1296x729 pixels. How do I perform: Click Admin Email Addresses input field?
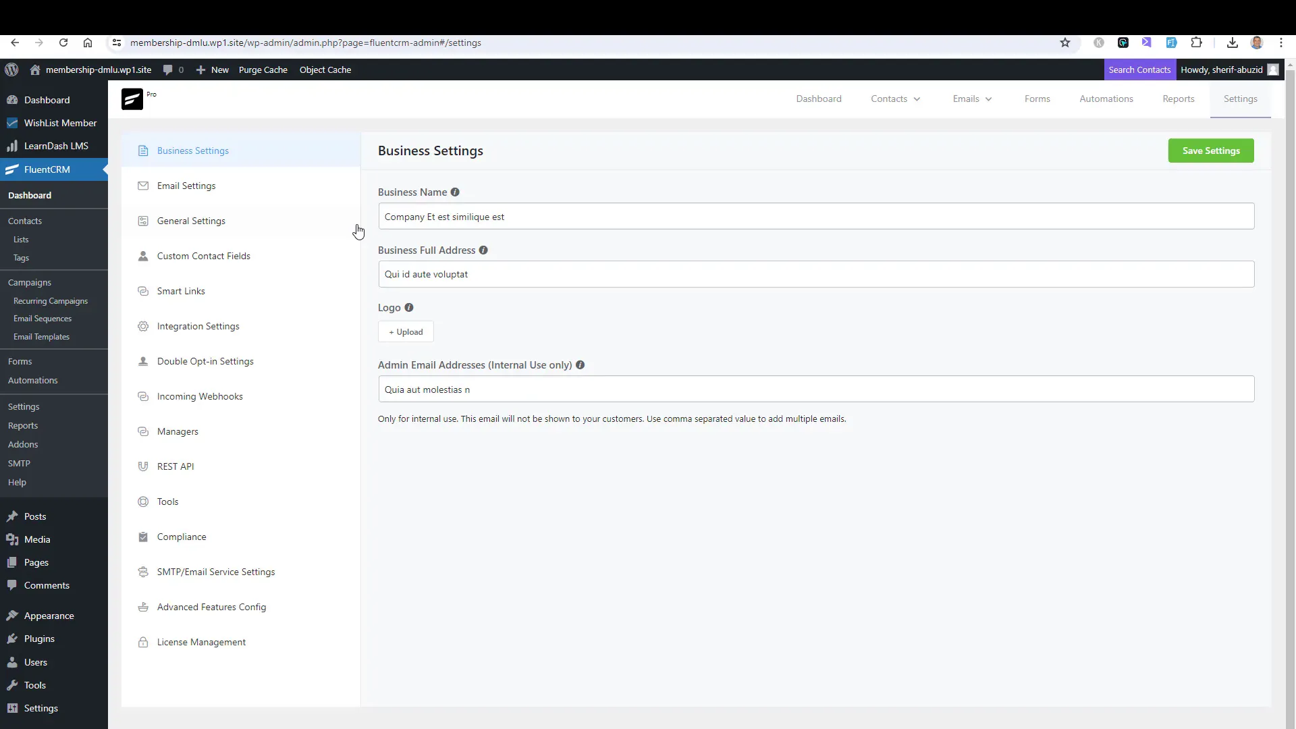click(815, 389)
